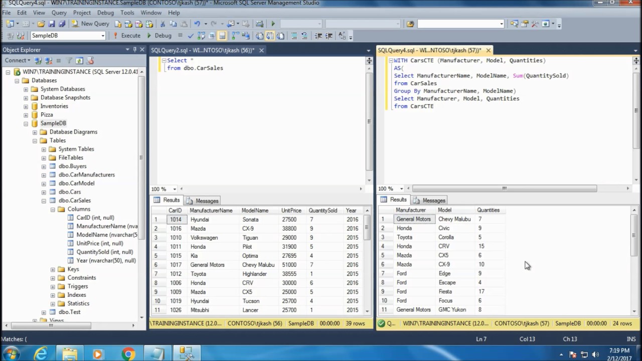This screenshot has height=361, width=642.
Task: Click the Windows Start button
Action: pyautogui.click(x=11, y=354)
